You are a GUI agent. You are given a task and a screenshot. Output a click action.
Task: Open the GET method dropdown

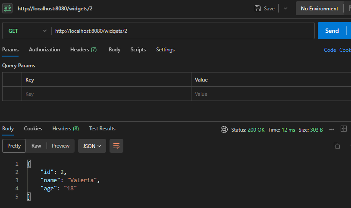(27, 31)
